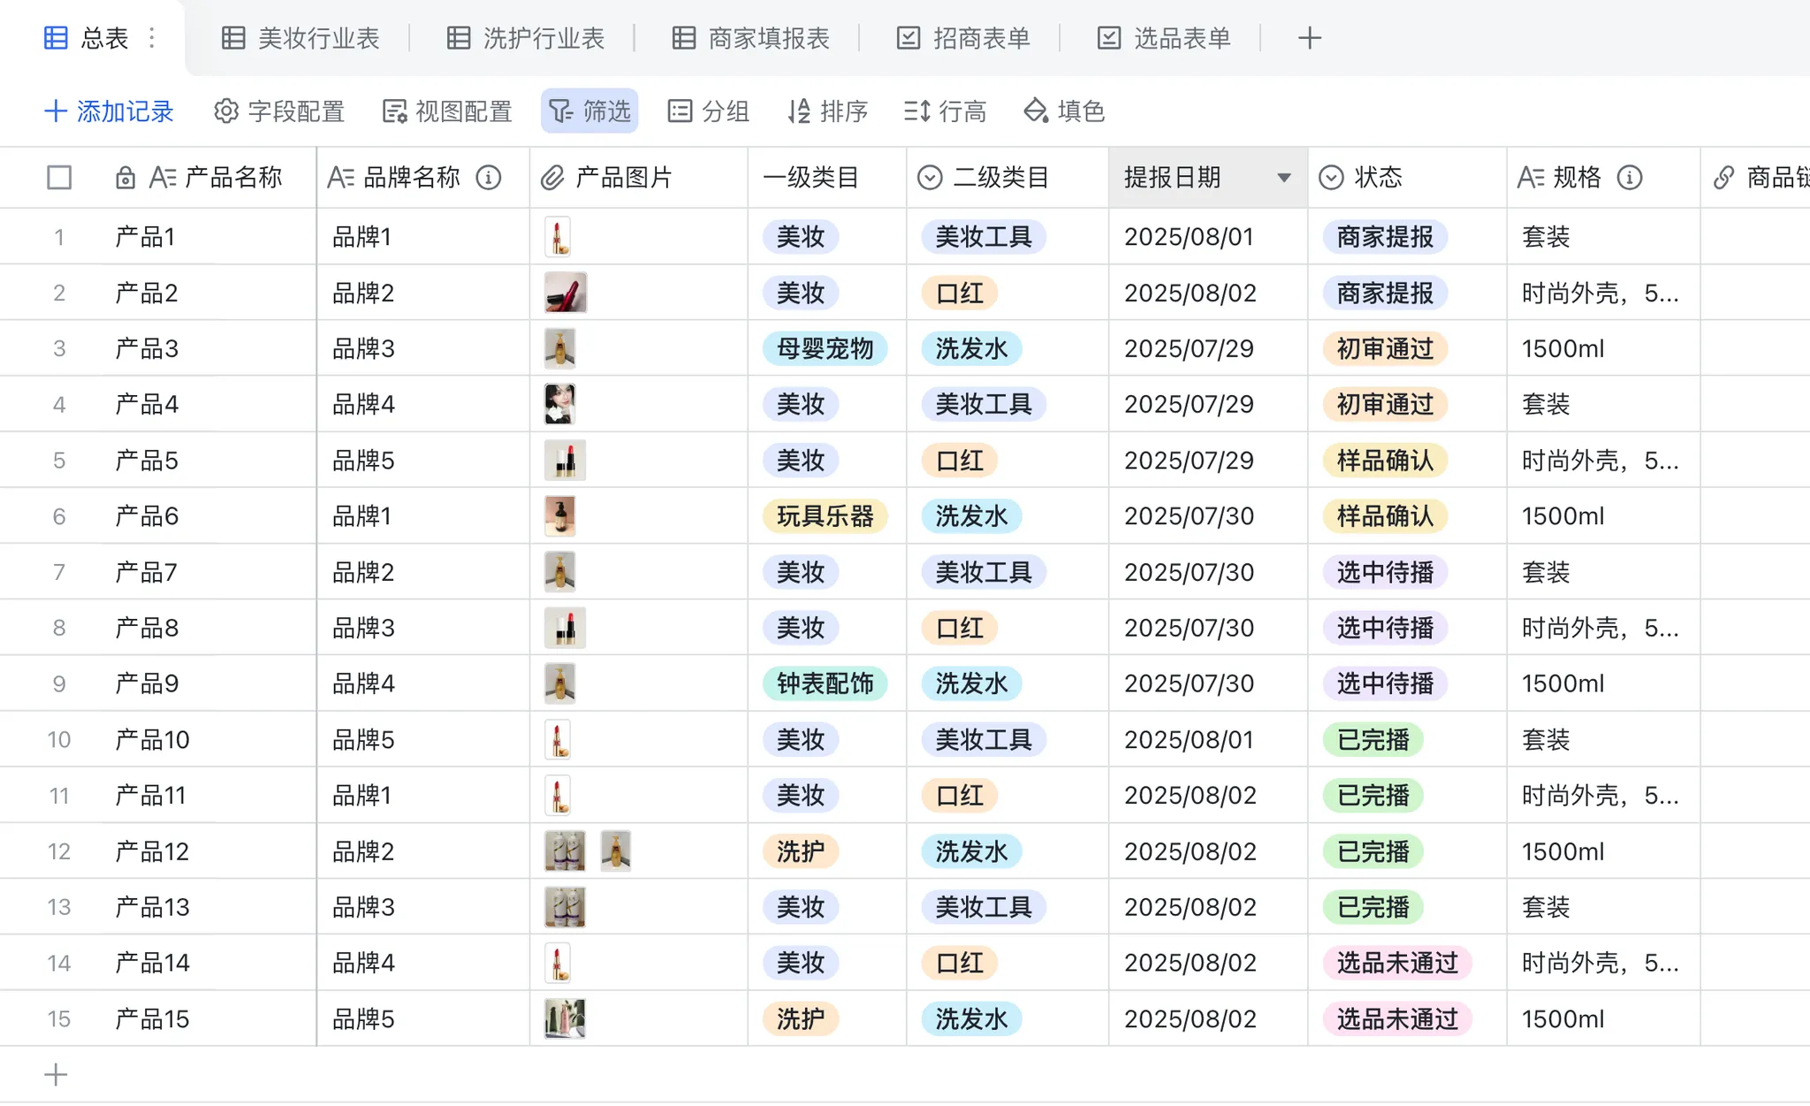
Task: Click the 分组 group button
Action: 708,111
